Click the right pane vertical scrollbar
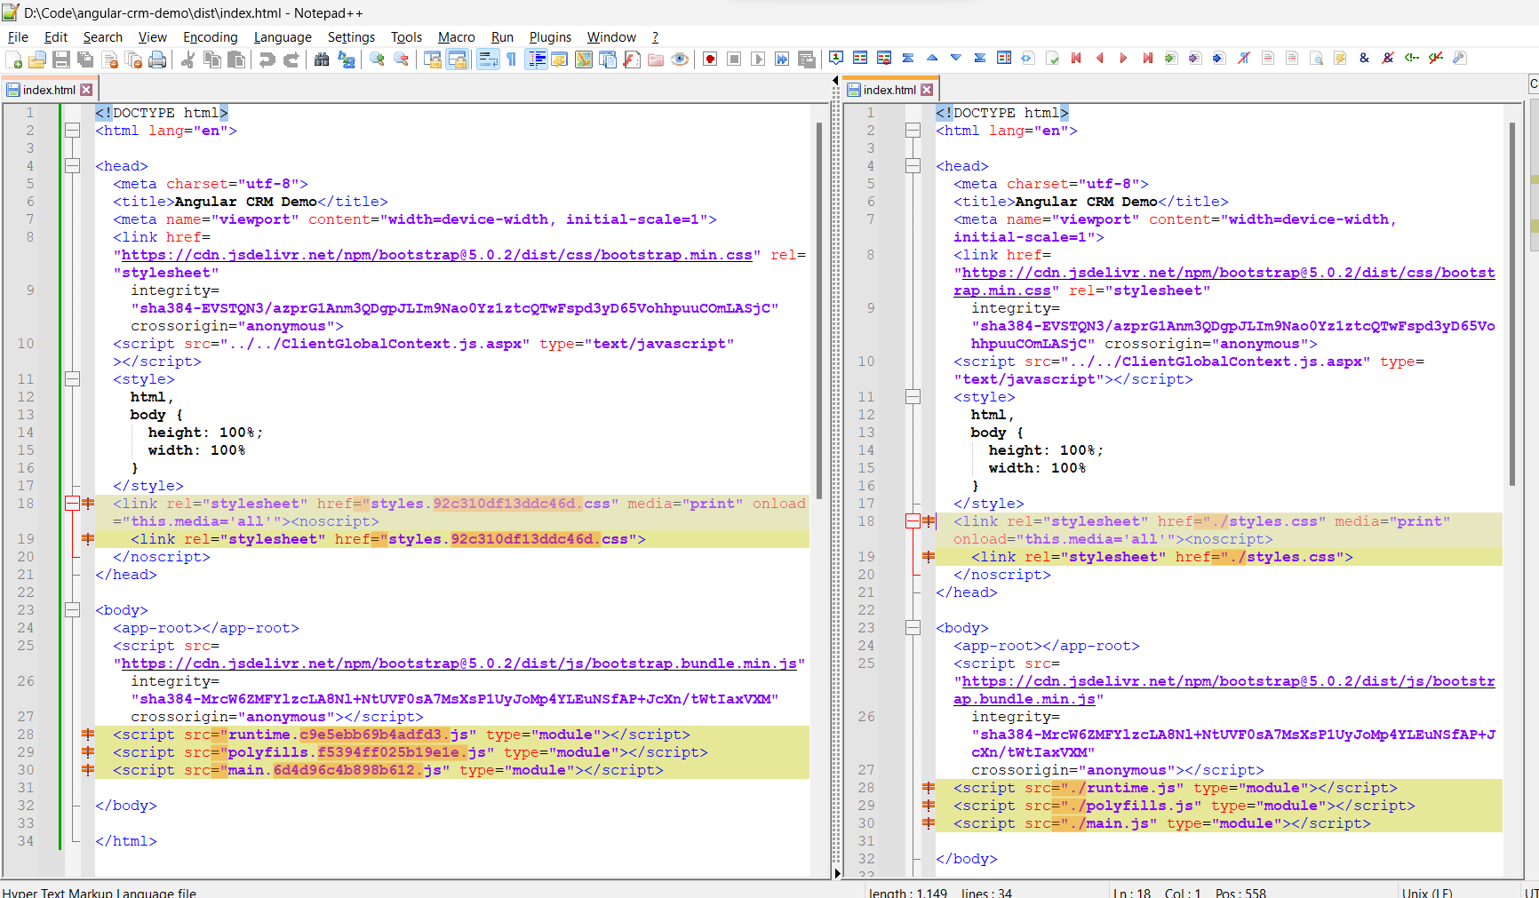 [x=1511, y=304]
